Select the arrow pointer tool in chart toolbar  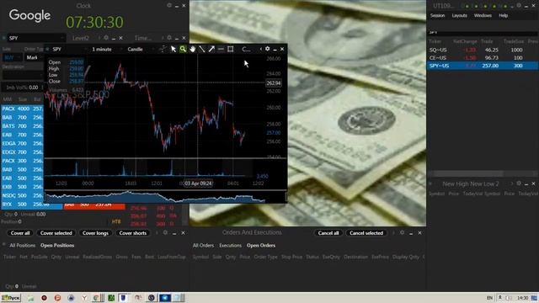[x=173, y=49]
